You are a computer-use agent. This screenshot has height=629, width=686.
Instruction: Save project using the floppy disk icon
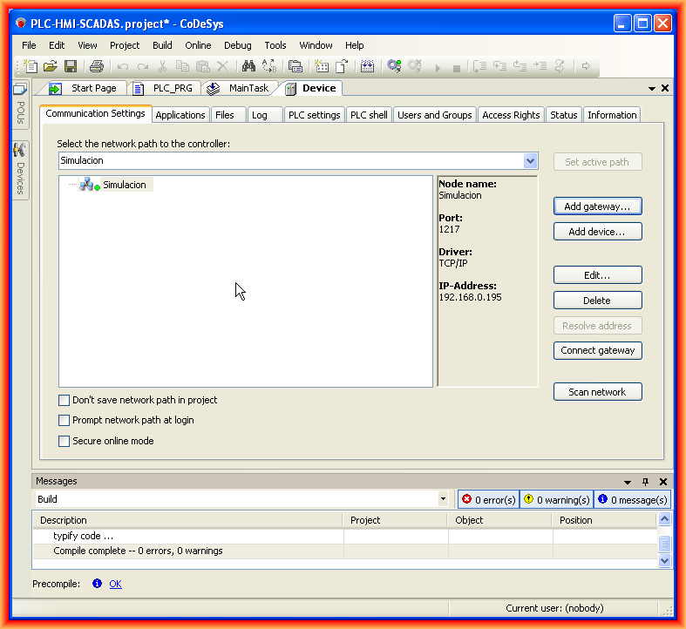[x=71, y=66]
